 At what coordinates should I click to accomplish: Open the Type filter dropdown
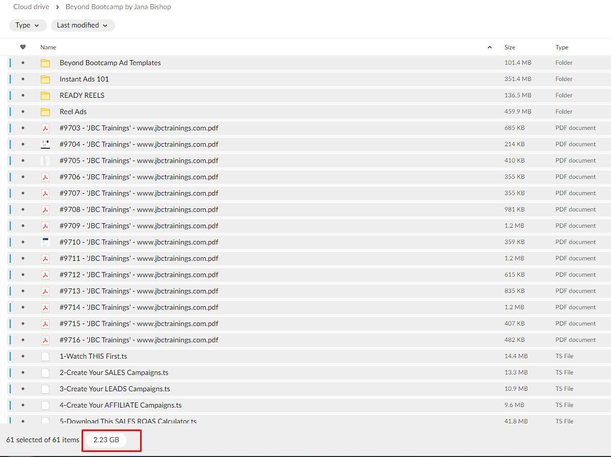[x=28, y=25]
